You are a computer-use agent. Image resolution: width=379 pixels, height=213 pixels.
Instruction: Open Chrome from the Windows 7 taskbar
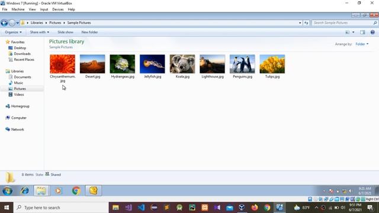[76, 191]
